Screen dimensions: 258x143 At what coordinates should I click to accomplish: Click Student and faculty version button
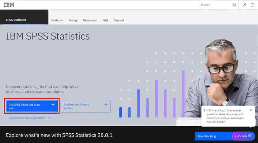click(85, 106)
